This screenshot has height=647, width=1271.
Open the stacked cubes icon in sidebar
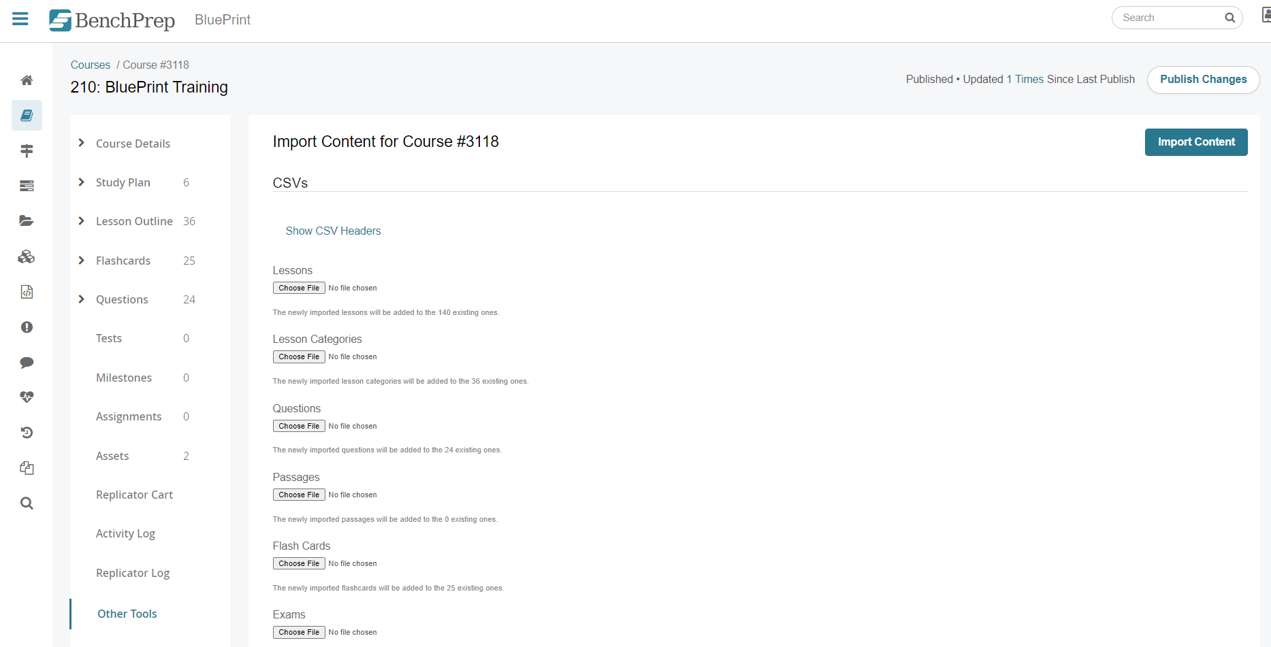pyautogui.click(x=27, y=256)
